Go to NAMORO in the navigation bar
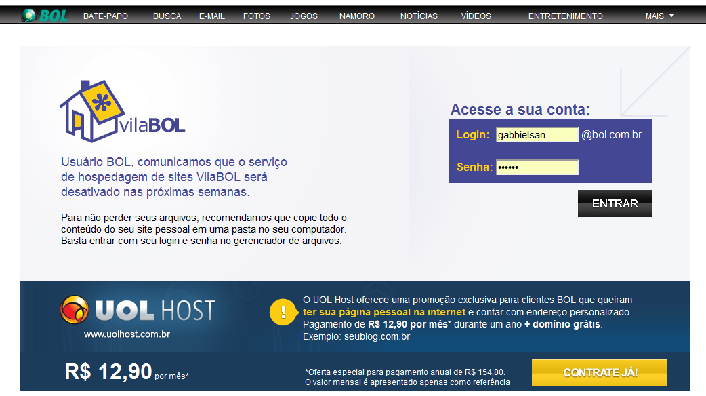Image resolution: width=706 pixels, height=396 pixels. point(357,16)
